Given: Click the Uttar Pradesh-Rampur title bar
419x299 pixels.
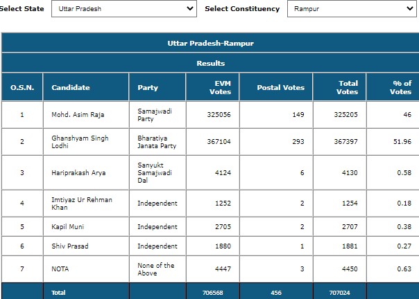Looking at the screenshot, I should click(x=210, y=43).
